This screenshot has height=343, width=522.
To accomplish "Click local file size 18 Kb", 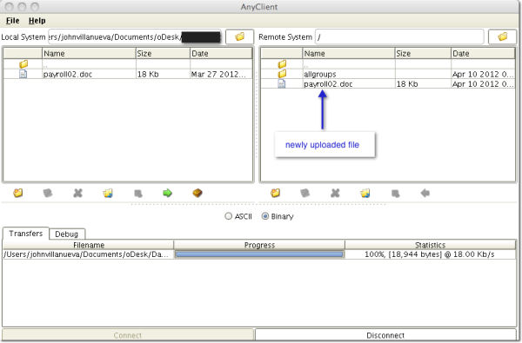I will [x=148, y=74].
